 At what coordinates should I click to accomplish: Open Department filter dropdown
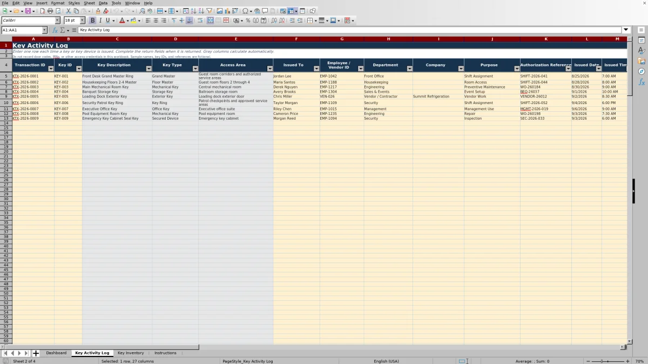tap(409, 68)
